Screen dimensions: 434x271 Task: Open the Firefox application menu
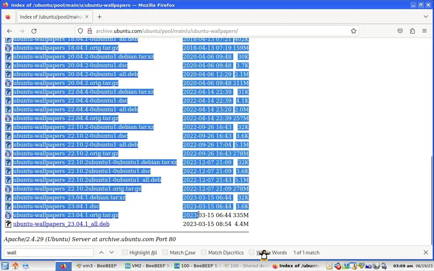point(425,31)
